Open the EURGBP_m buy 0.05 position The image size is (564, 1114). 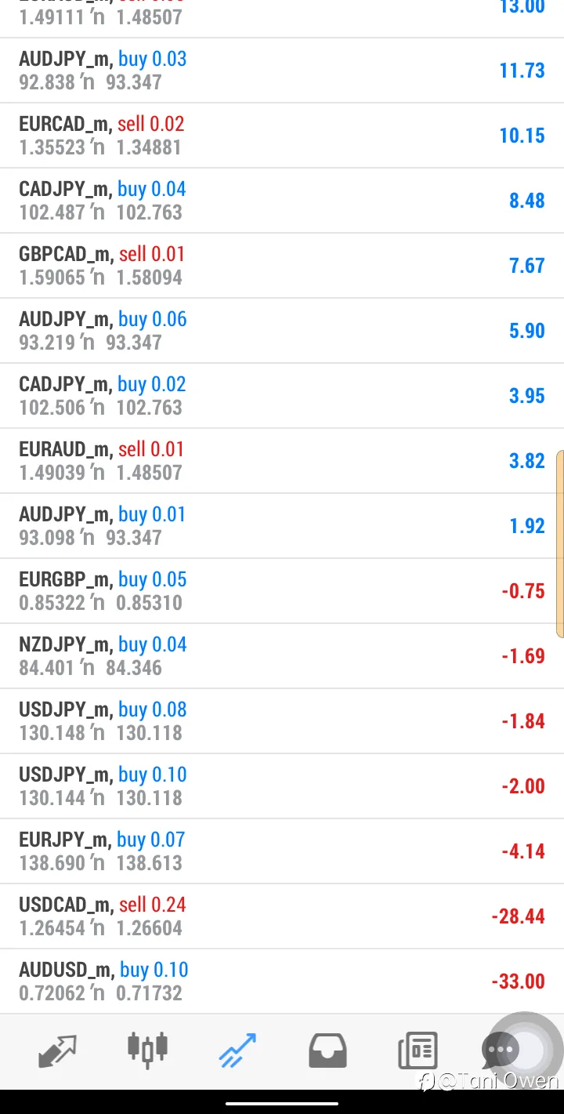(282, 591)
